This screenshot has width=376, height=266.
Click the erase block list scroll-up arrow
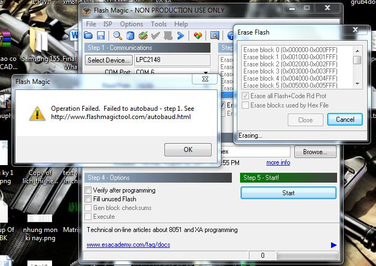[x=357, y=50]
